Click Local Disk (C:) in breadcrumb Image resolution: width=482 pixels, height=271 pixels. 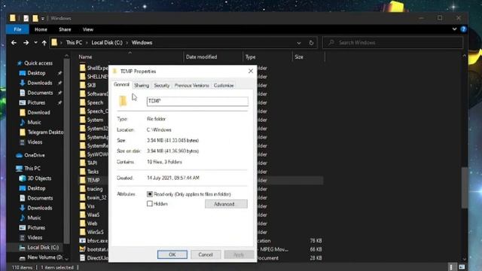tap(107, 43)
